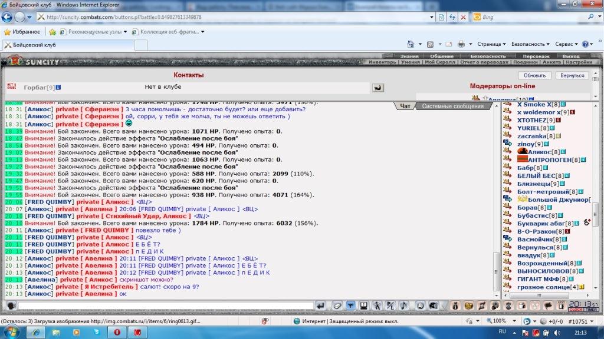Click the Вернуться button

572,75
